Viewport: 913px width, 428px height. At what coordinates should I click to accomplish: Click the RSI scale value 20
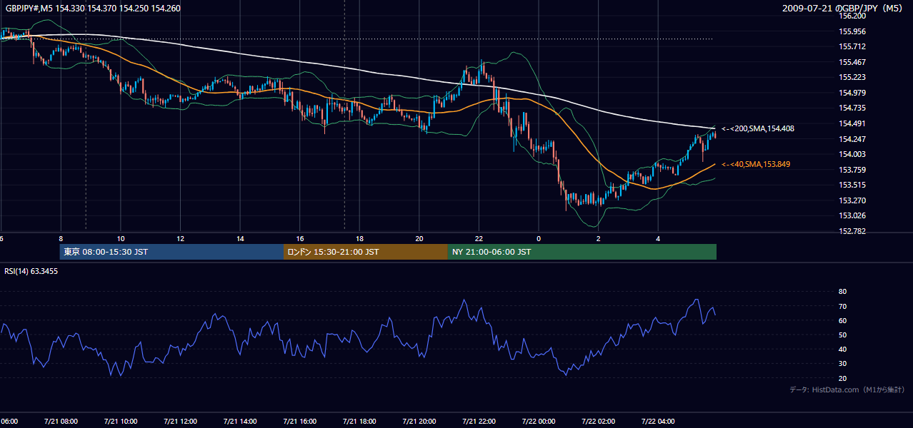tap(842, 378)
